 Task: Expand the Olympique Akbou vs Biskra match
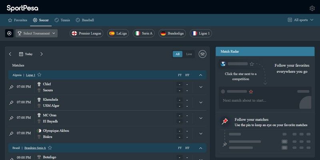(x=201, y=134)
